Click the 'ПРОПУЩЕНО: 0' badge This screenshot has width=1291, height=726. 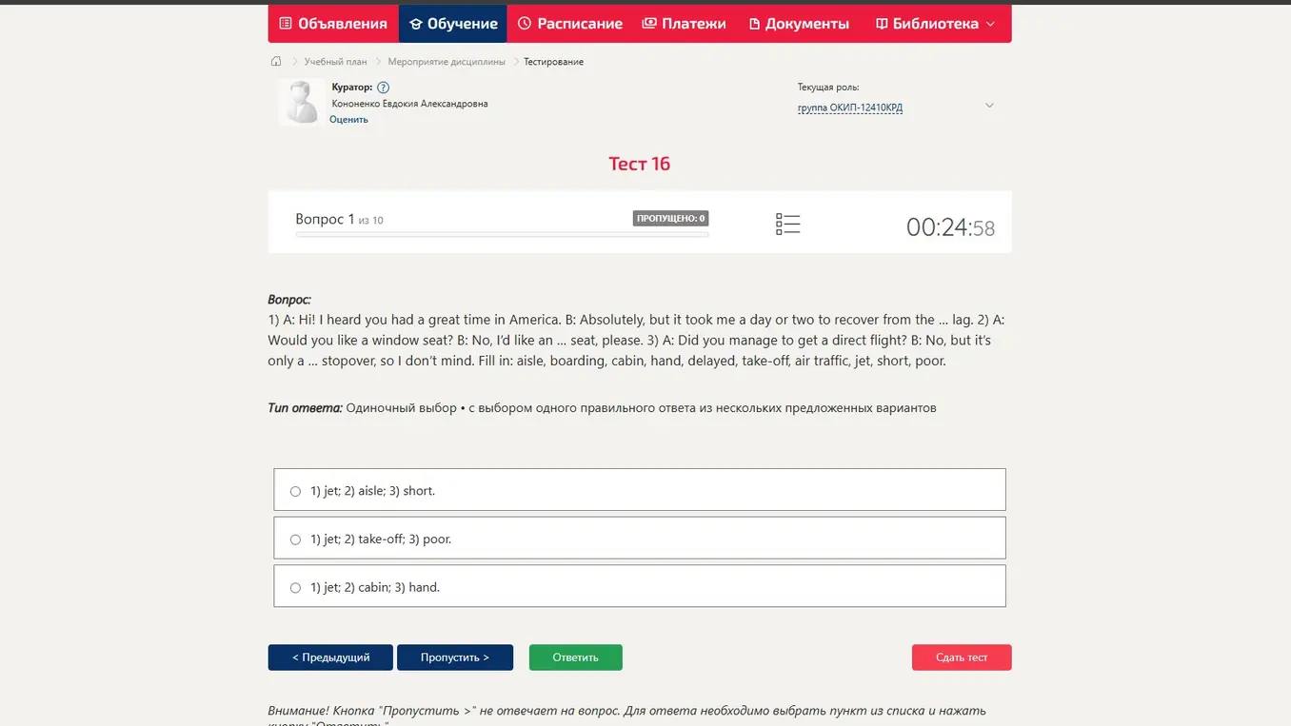(x=670, y=219)
